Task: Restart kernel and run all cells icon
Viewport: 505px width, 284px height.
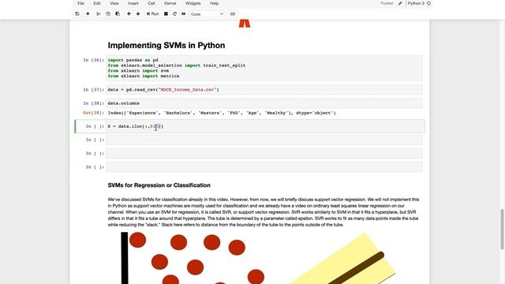Action: pyautogui.click(x=184, y=14)
